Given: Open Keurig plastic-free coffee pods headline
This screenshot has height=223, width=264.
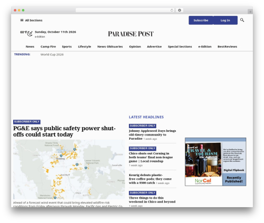Looking at the screenshot, I should click(x=150, y=179).
